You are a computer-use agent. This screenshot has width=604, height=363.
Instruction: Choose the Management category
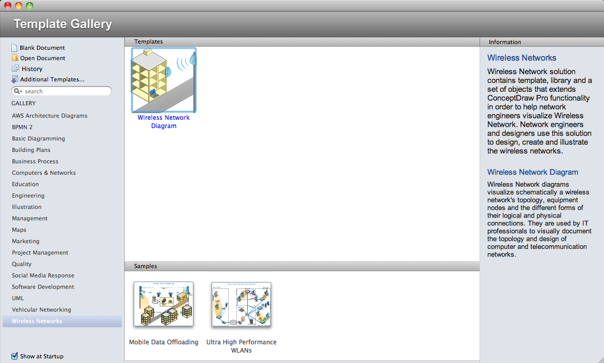click(30, 218)
